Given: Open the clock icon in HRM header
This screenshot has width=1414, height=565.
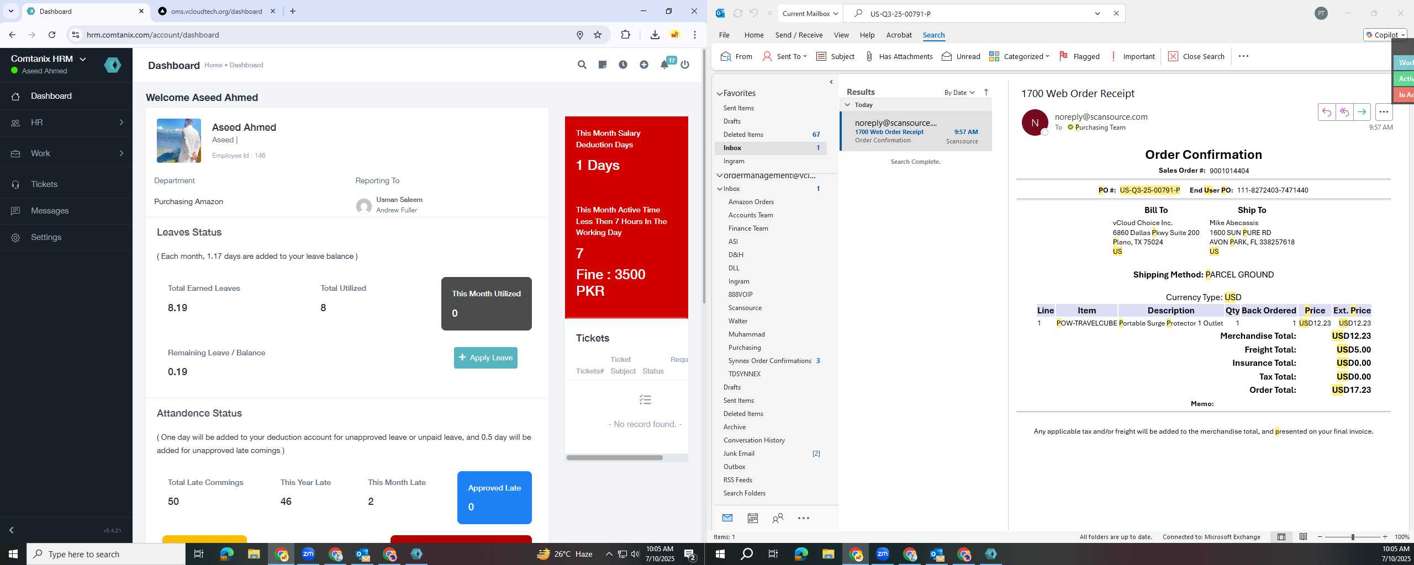Looking at the screenshot, I should click(x=623, y=65).
